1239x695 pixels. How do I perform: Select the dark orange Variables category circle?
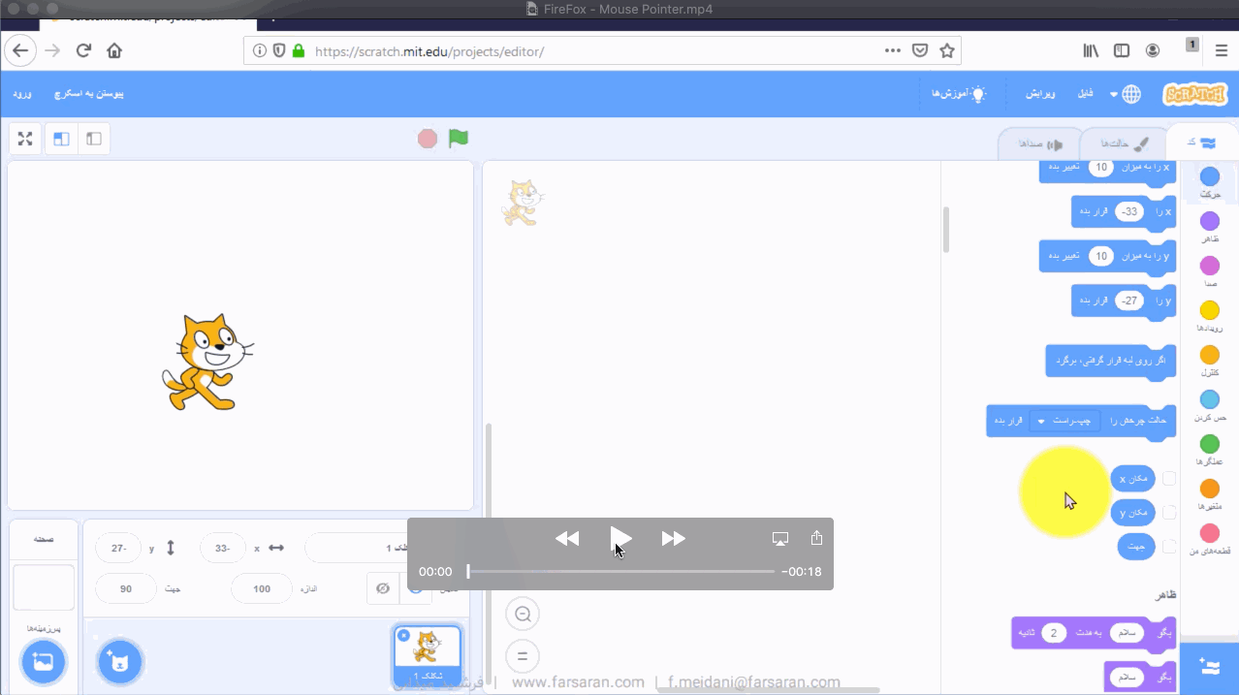[1210, 489]
